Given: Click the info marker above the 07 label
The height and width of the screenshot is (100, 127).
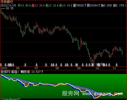Looking at the screenshot, I should [37, 65].
